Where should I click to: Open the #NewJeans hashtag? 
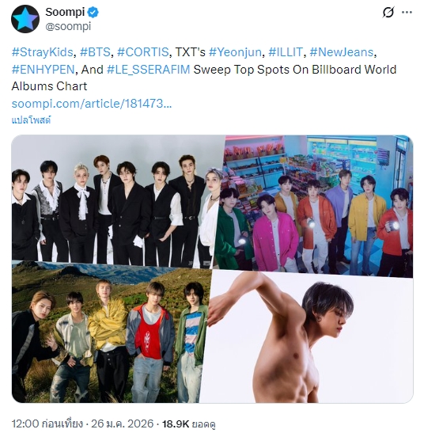click(342, 52)
